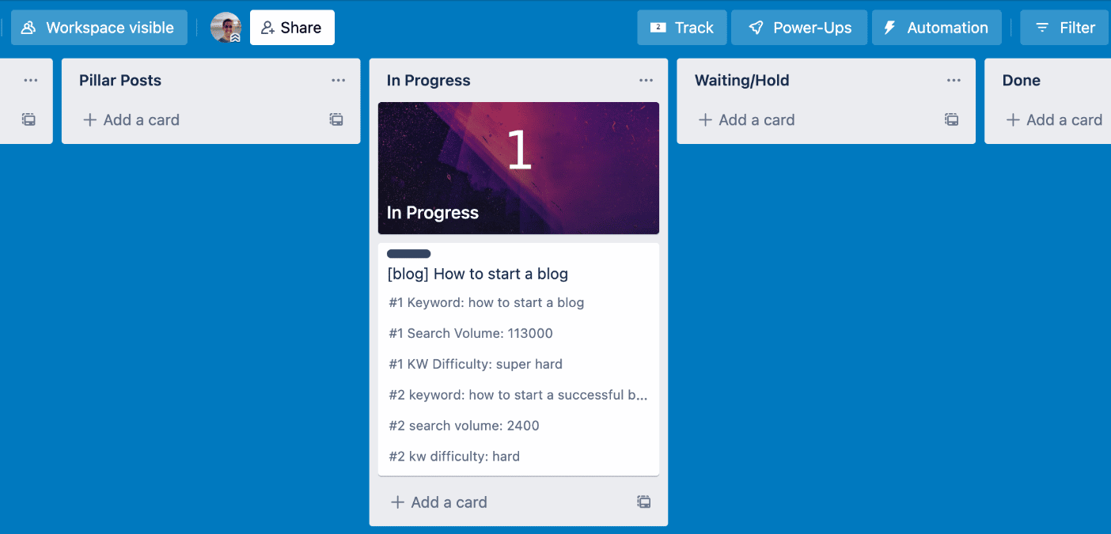Click the Workspace visible setting
Screen dimensions: 1111x534
click(x=99, y=27)
